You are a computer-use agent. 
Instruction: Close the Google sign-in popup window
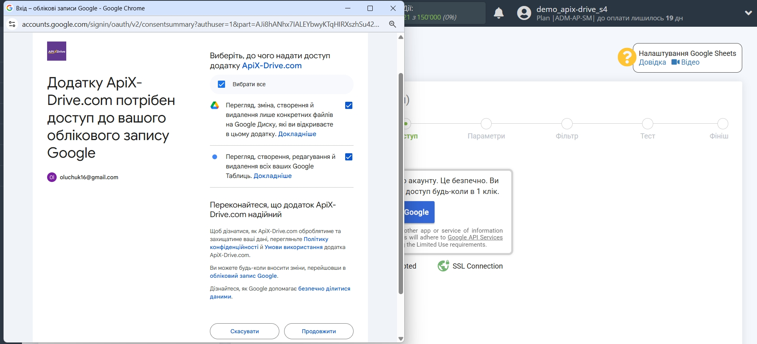[393, 8]
